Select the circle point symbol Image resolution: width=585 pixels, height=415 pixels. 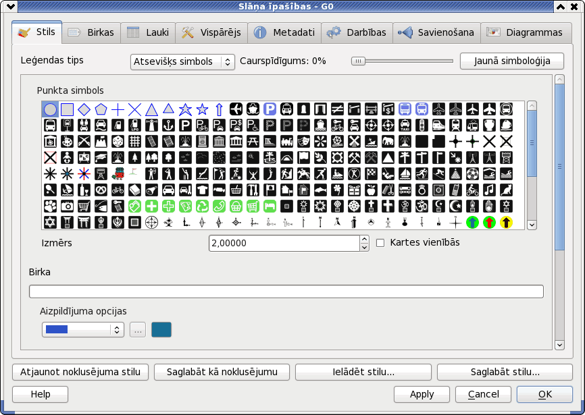pyautogui.click(x=50, y=109)
